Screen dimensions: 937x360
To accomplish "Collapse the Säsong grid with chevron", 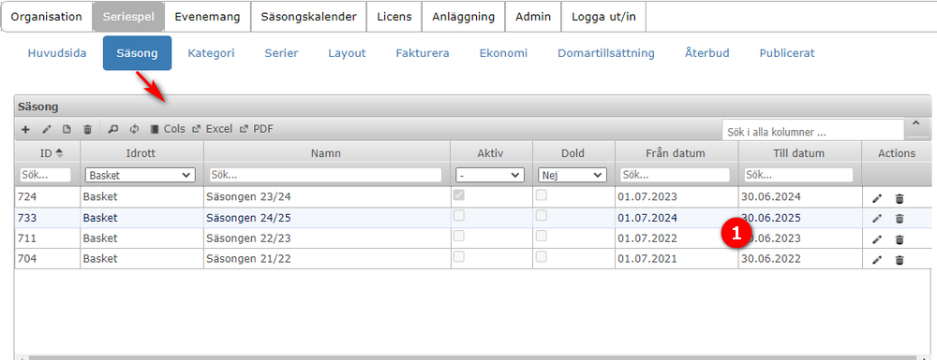I will pos(916,124).
